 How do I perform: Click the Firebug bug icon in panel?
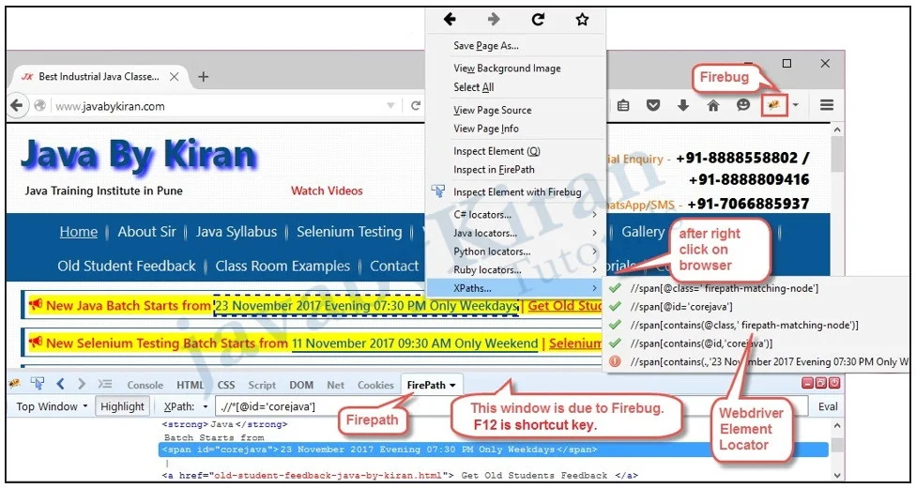click(x=15, y=384)
